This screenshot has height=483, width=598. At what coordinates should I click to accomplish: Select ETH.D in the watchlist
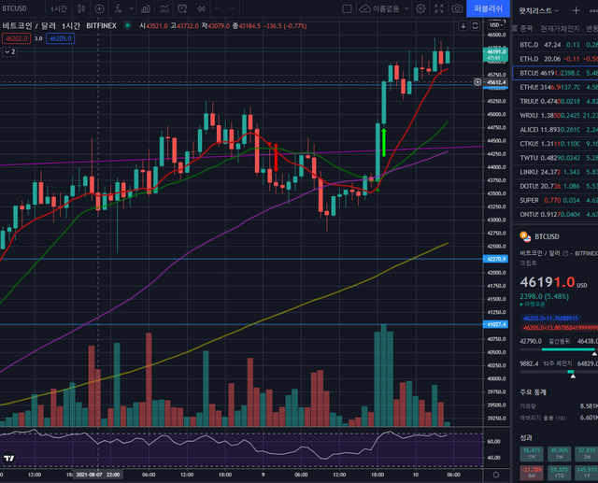click(x=555, y=59)
